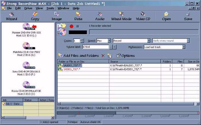This screenshot has width=201, height=125.
Task: Open the Window menu
Action: [x=63, y=8]
